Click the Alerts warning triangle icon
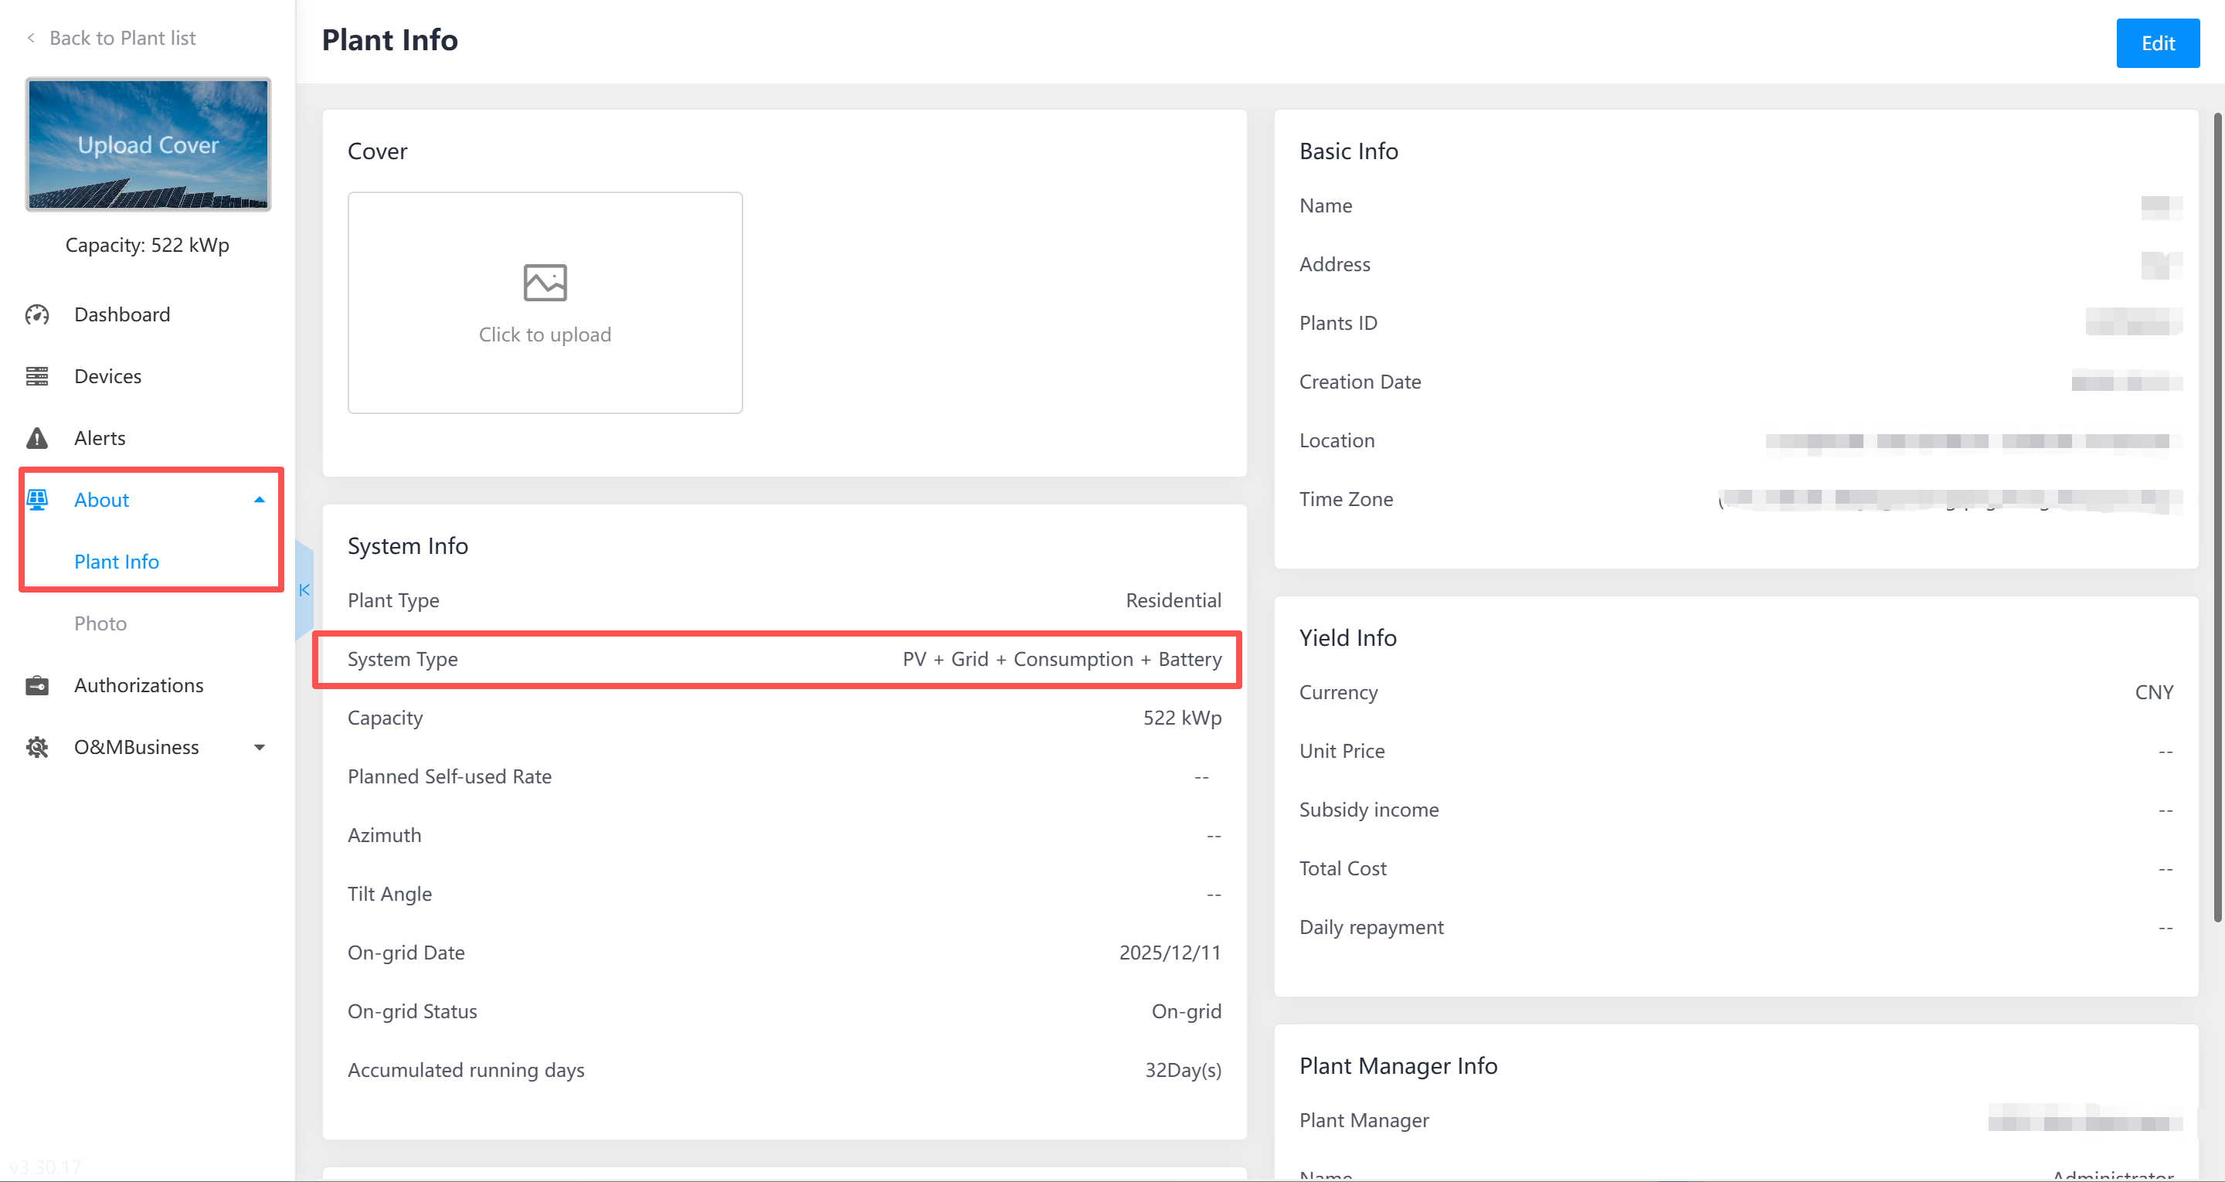Screen dimensions: 2225x1182 click(x=37, y=438)
